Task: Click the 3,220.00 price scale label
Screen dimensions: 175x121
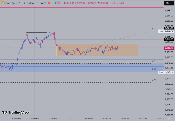Action: [169, 99]
